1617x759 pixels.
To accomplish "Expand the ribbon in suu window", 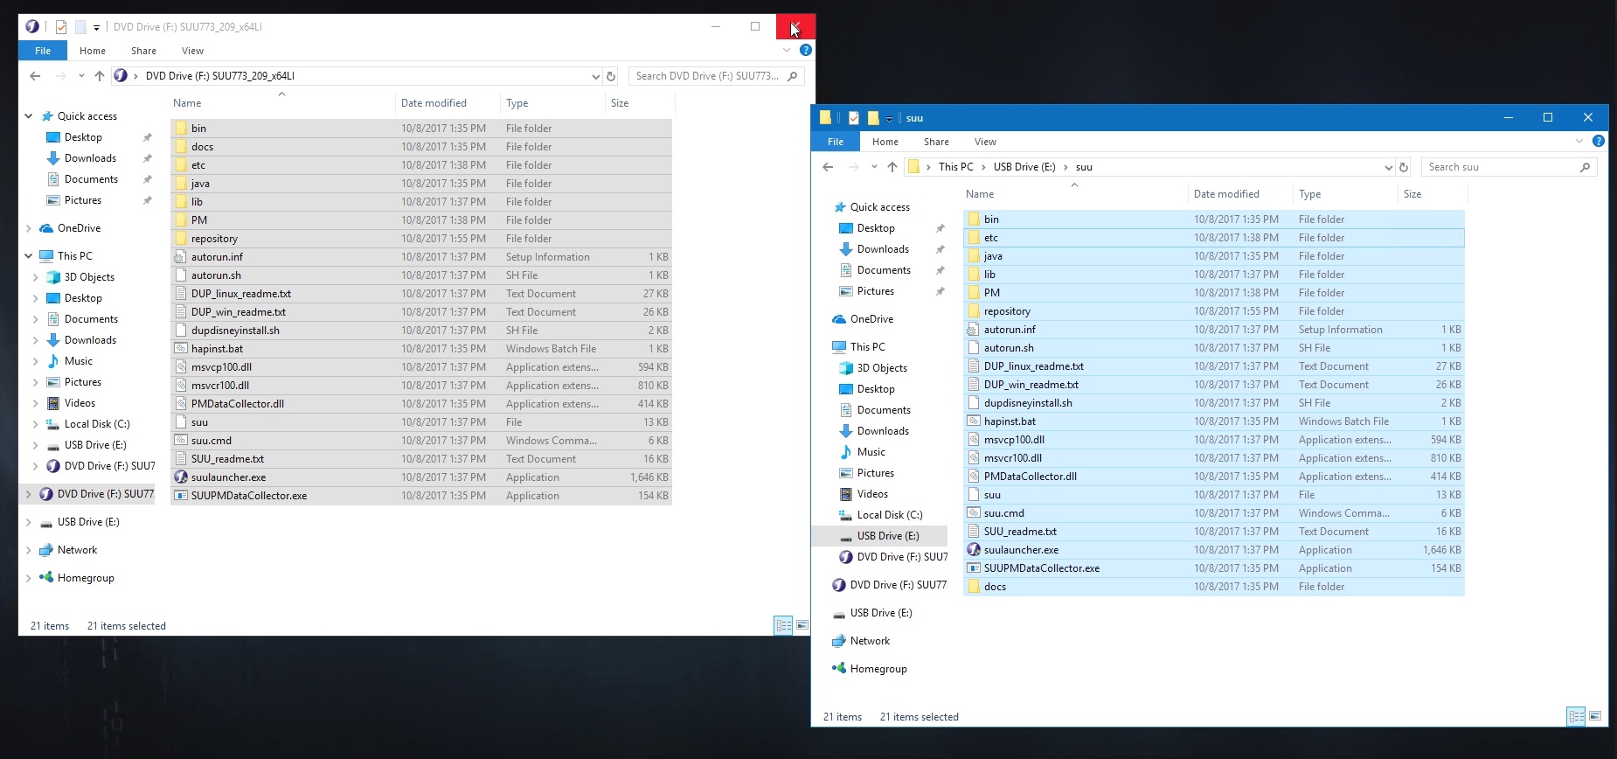I will (x=1579, y=141).
